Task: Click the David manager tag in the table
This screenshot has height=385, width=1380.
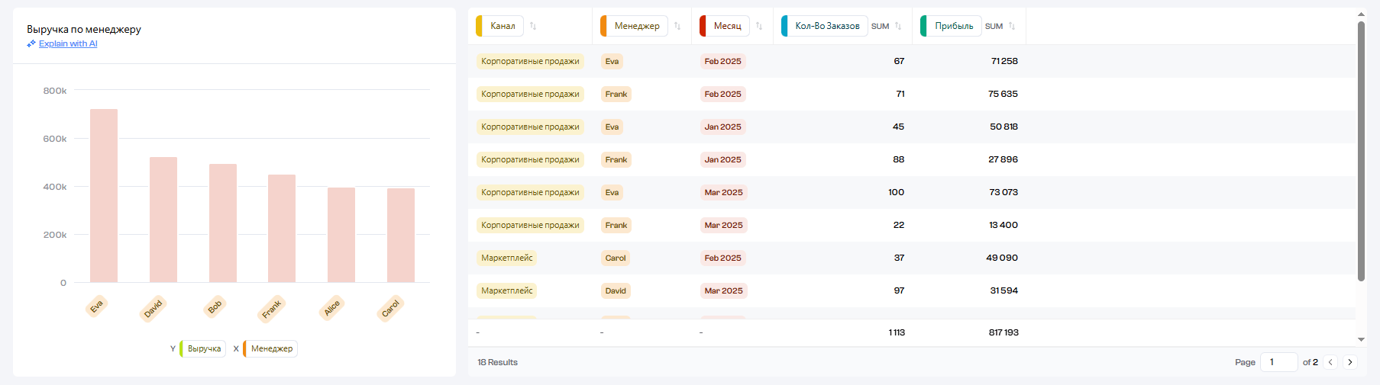Action: point(616,290)
